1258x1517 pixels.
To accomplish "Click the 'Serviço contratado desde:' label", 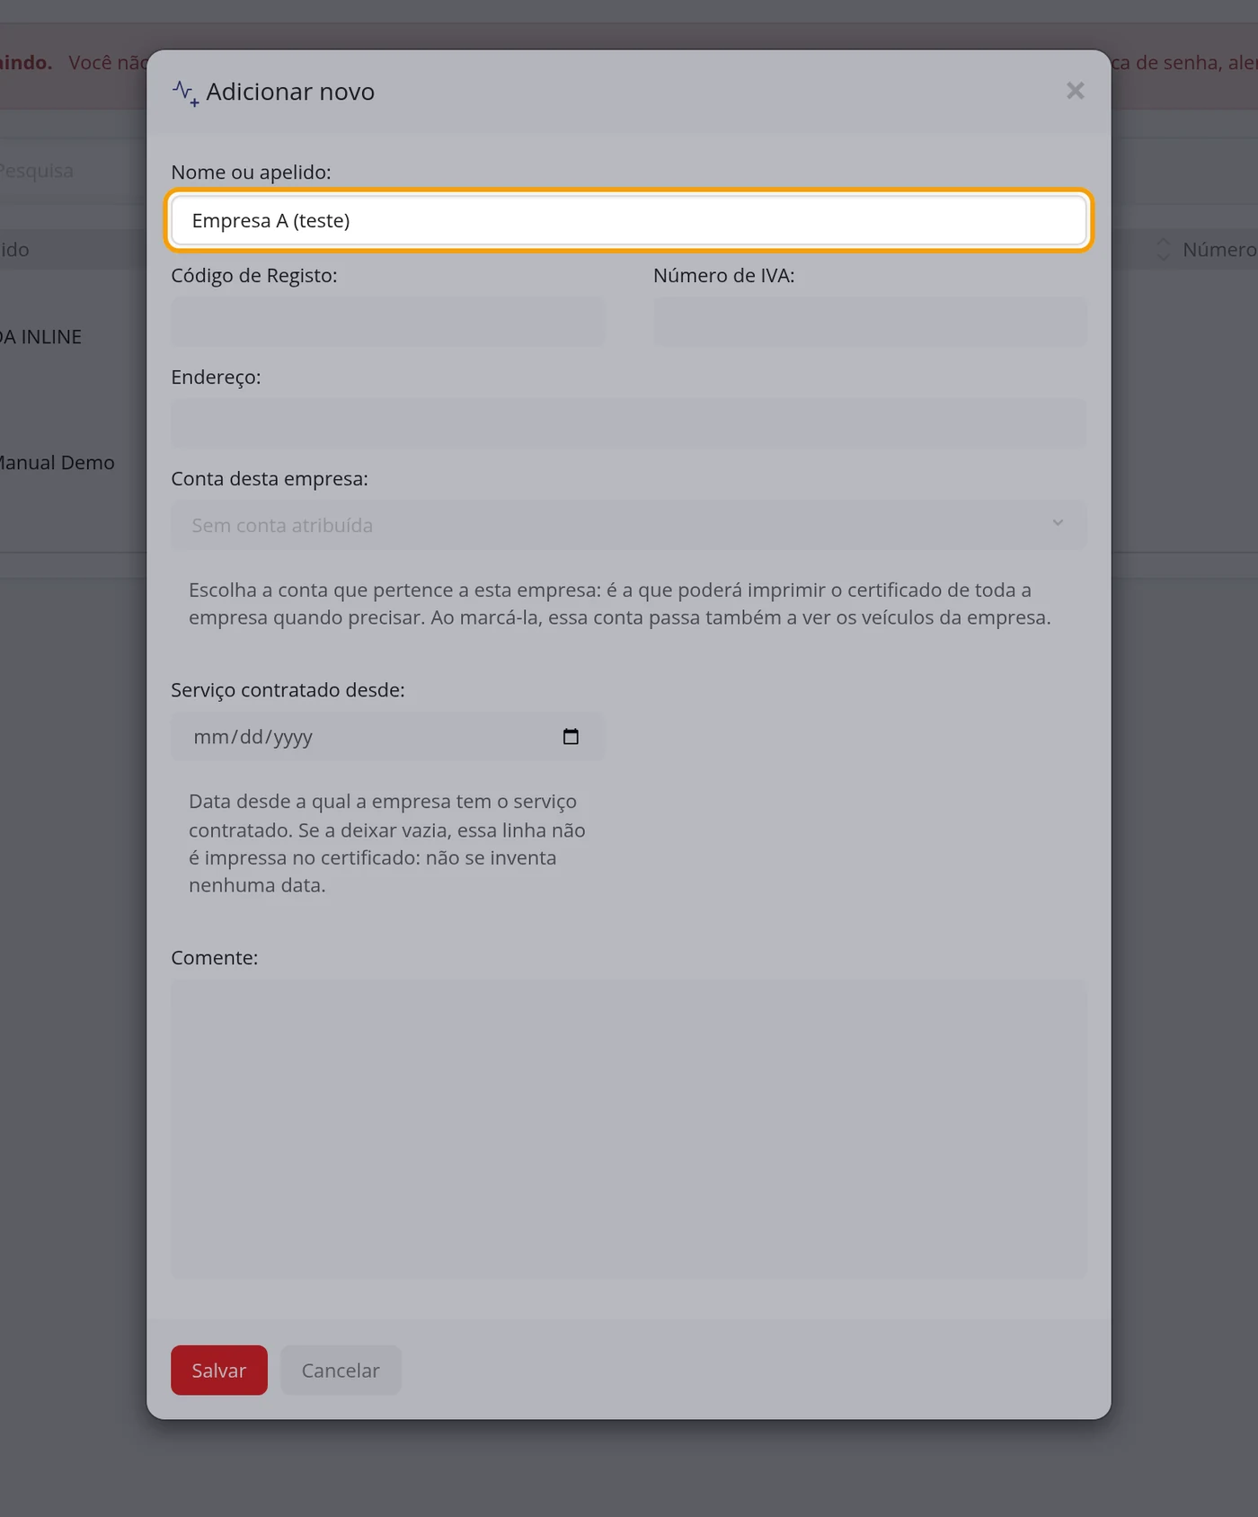I will [288, 690].
